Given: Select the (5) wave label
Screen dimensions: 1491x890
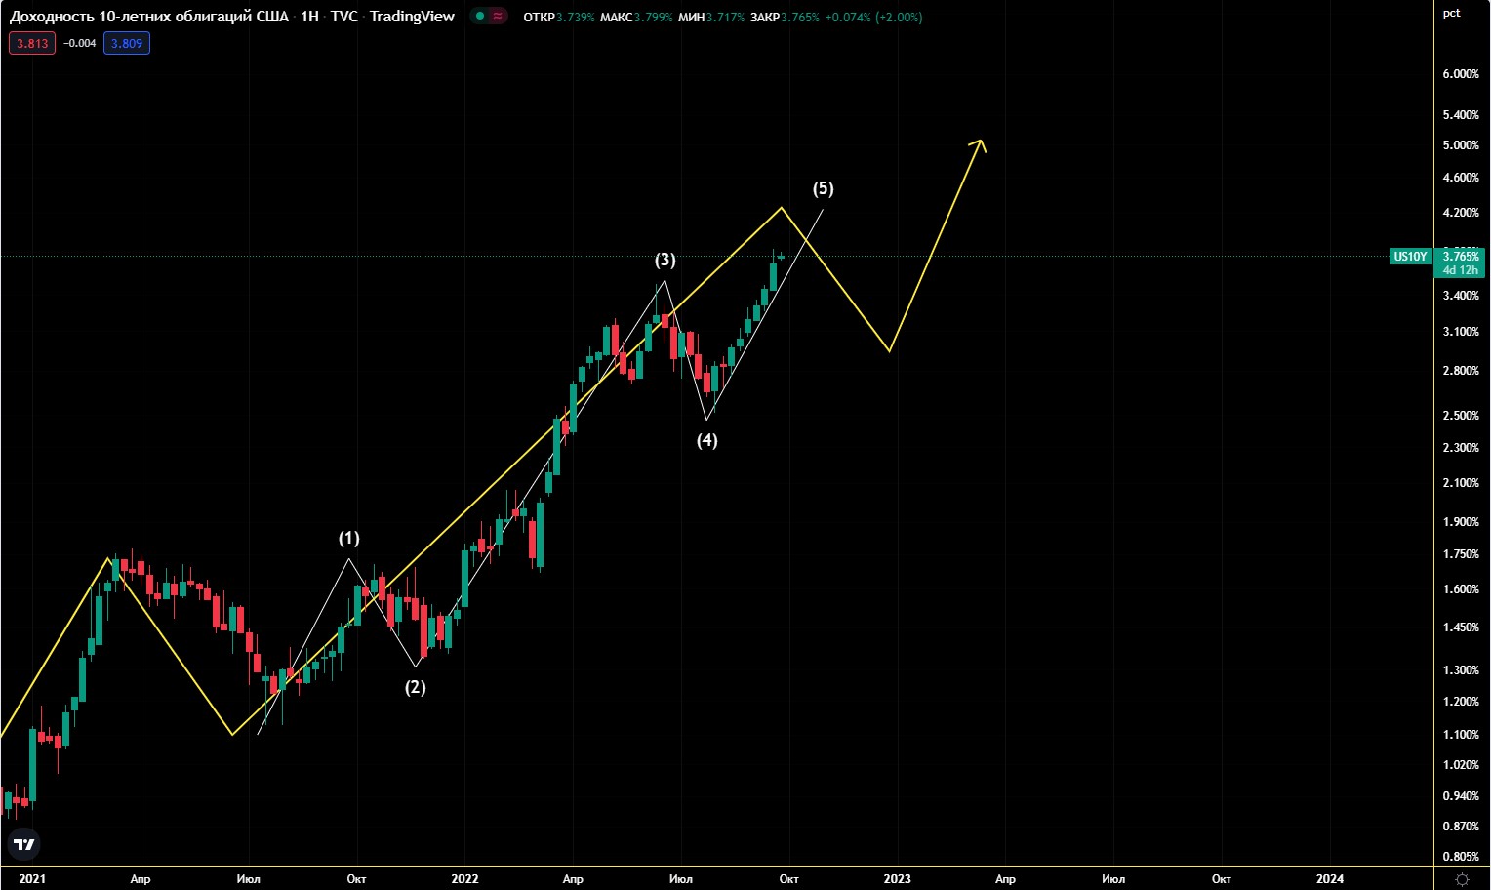Looking at the screenshot, I should (x=823, y=188).
